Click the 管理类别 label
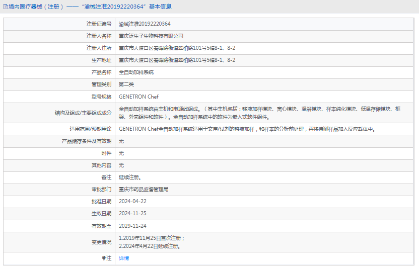The height and width of the screenshot is (268, 419). coord(101,84)
